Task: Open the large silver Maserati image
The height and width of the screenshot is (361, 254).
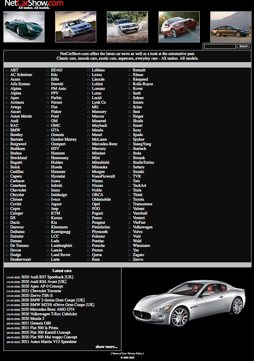Action: [189, 303]
